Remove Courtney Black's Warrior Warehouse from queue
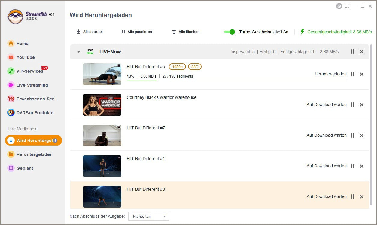Image resolution: width=377 pixels, height=225 pixels. [x=362, y=105]
